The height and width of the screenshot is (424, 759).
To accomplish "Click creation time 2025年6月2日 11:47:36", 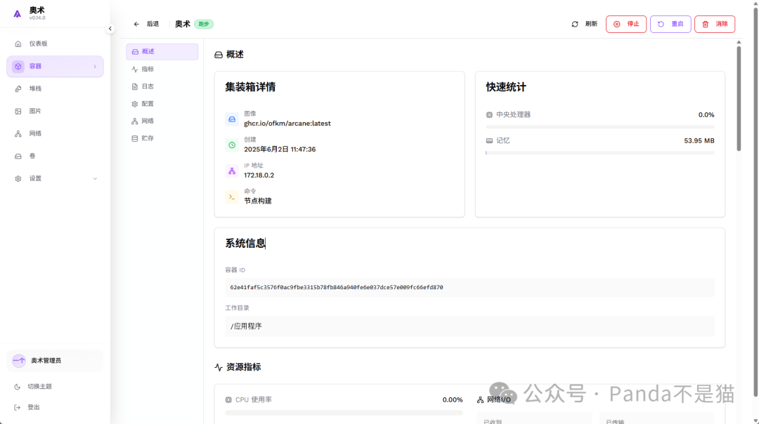I will [280, 150].
